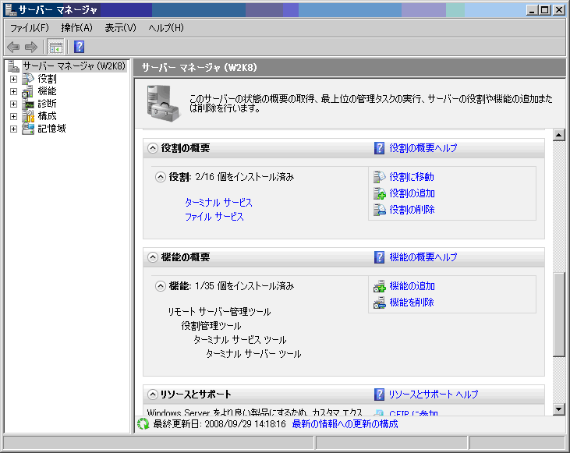Click the 機能の概要ヘルプ question mark icon
The height and width of the screenshot is (453, 570).
(379, 257)
